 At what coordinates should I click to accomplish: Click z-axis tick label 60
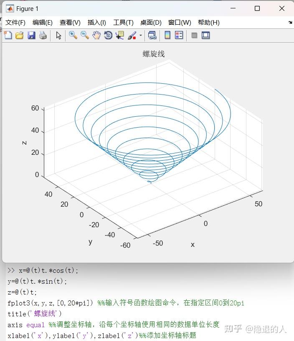(x=35, y=108)
